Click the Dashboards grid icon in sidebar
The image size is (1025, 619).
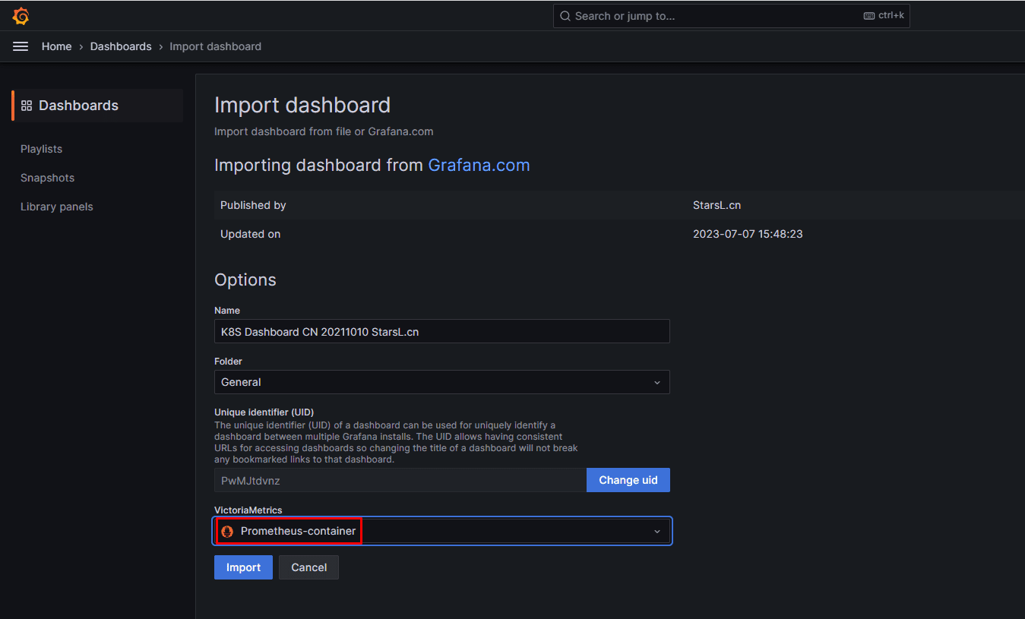27,106
